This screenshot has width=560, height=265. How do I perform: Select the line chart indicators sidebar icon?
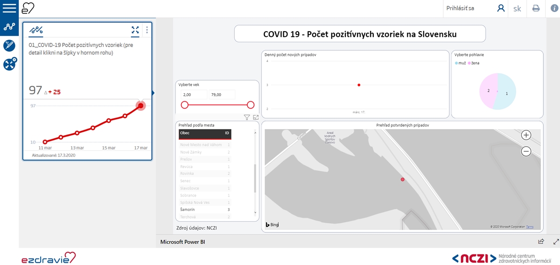click(9, 27)
